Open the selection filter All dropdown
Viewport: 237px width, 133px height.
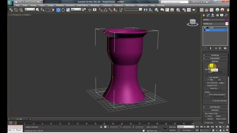[x=30, y=9]
